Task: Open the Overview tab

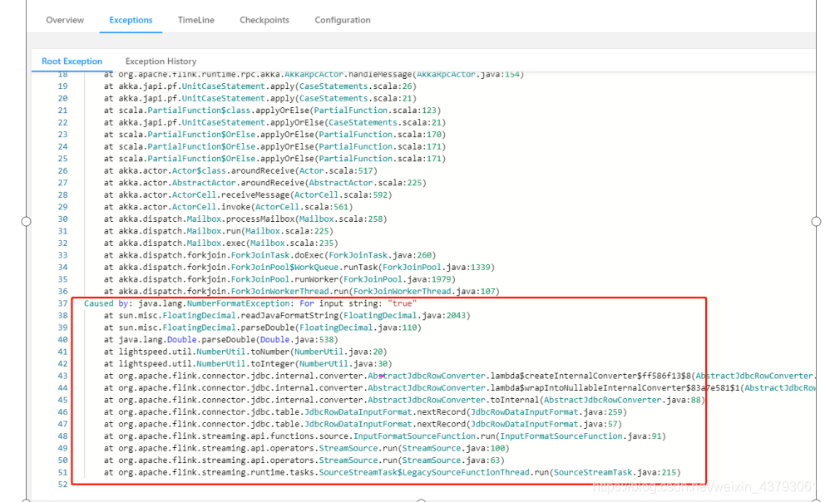Action: 65,20
